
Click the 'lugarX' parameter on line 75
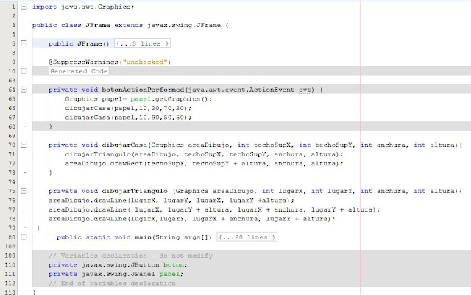coord(291,192)
